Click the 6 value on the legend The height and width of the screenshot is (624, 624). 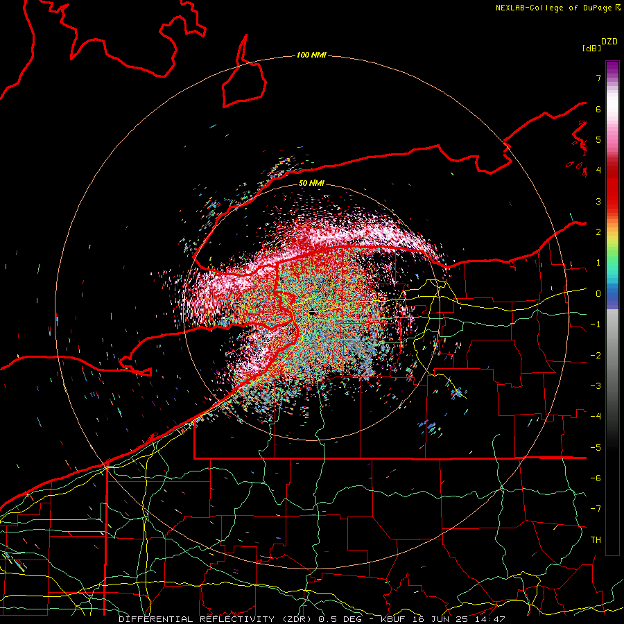598,109
